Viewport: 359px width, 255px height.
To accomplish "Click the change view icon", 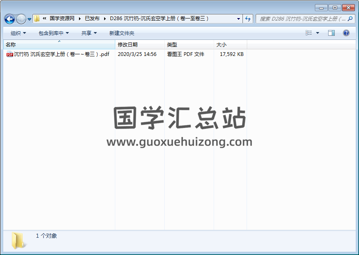I will pos(309,33).
